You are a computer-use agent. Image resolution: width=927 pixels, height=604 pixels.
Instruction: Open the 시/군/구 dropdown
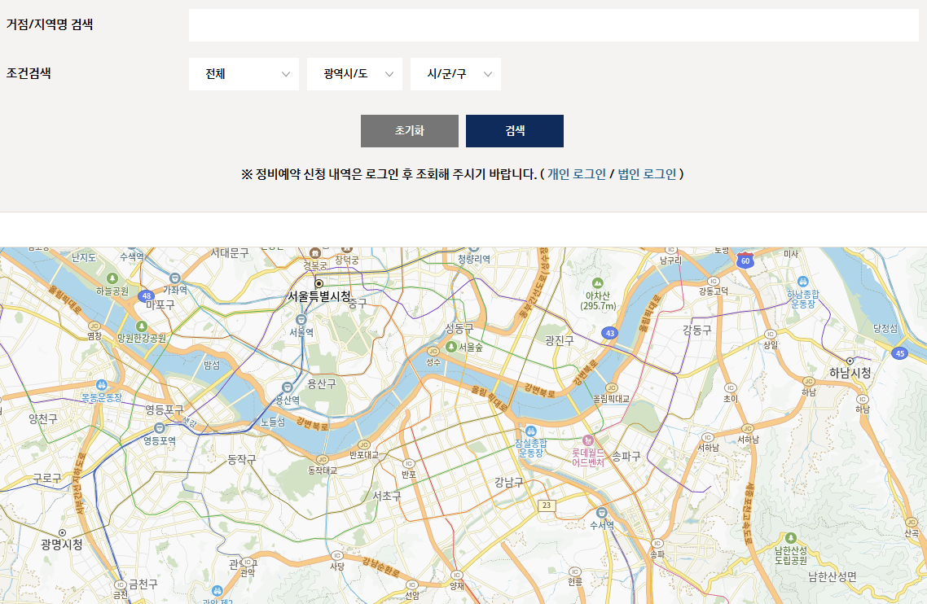coord(455,74)
